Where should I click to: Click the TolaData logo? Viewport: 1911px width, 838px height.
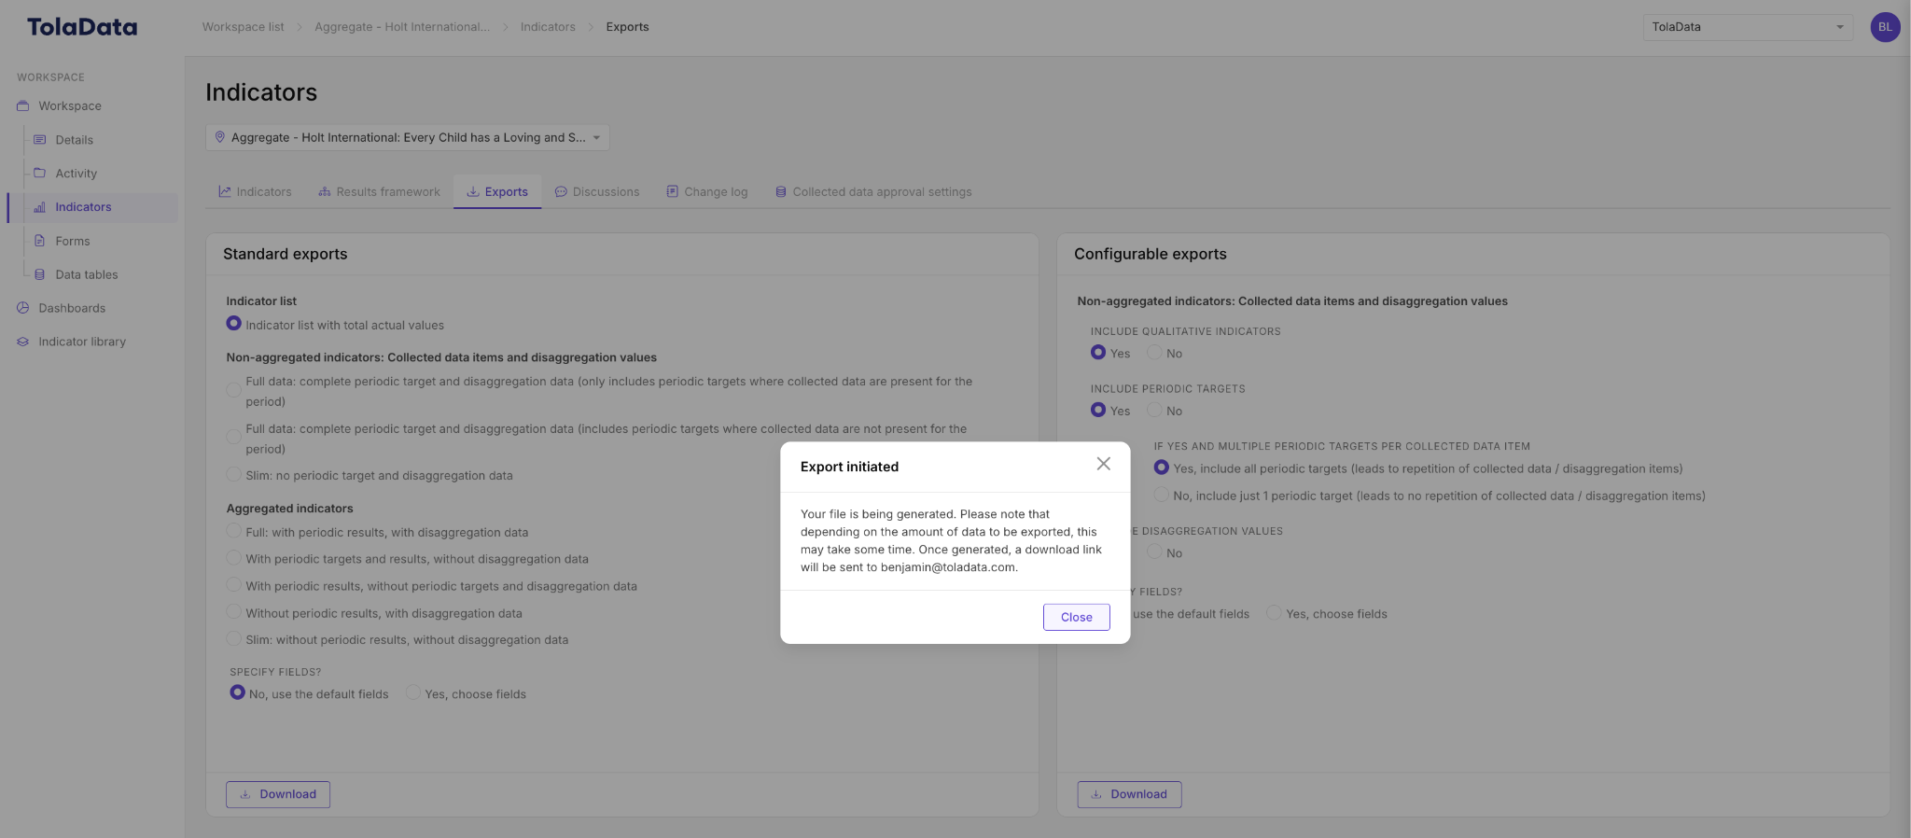click(82, 27)
